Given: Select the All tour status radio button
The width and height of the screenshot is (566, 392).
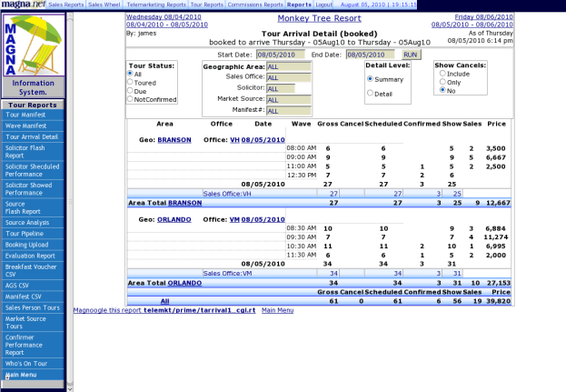Looking at the screenshot, I should pyautogui.click(x=130, y=74).
